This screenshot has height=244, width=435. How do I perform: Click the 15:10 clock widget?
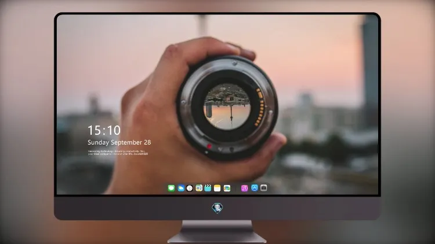click(x=104, y=130)
